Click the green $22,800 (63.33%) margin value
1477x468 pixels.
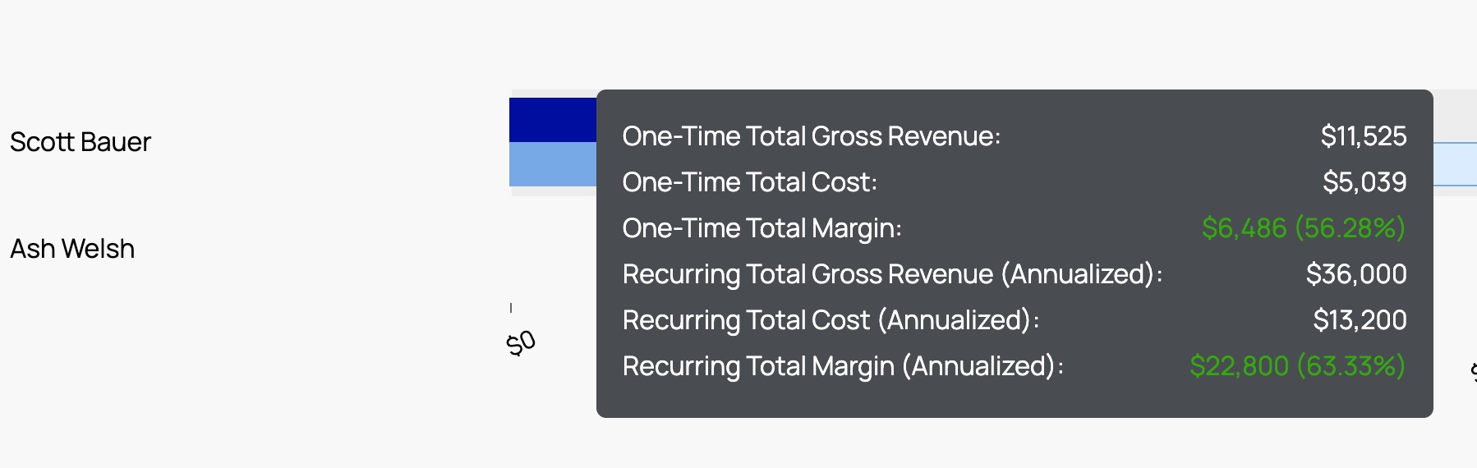pos(1297,366)
